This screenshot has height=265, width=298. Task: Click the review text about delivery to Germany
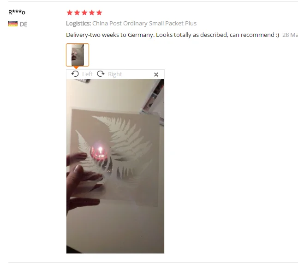pyautogui.click(x=173, y=35)
